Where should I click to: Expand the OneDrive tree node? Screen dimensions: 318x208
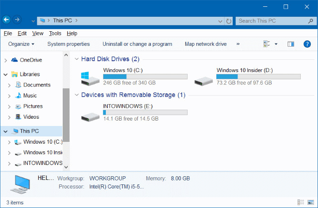coord(5,60)
